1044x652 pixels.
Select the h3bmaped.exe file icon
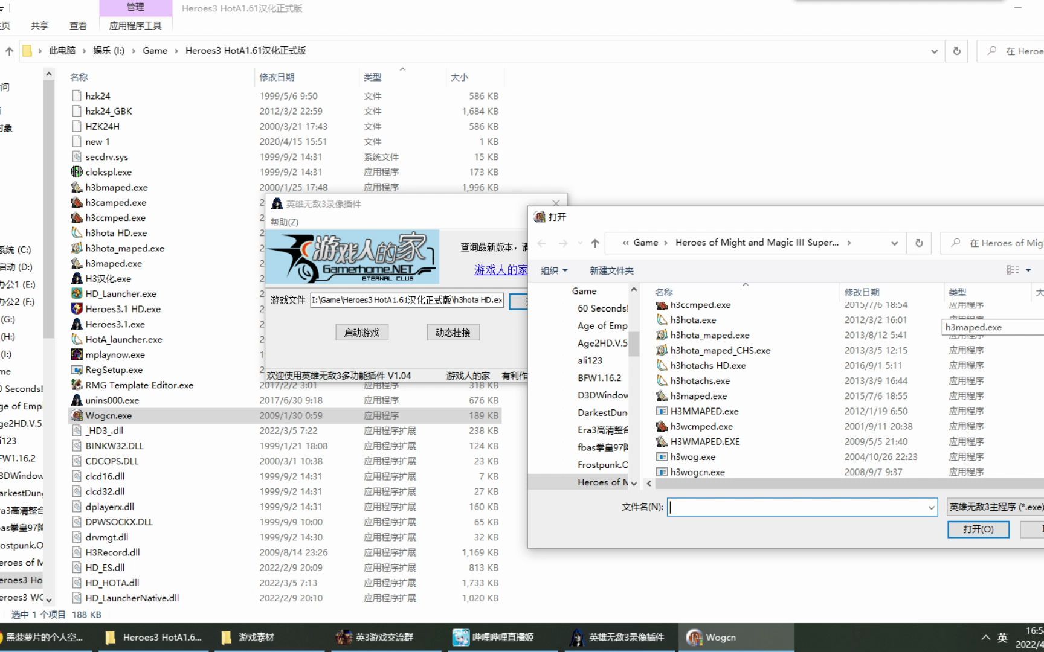tap(77, 187)
